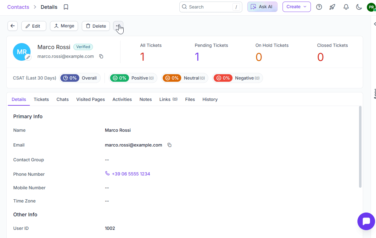Image resolution: width=376 pixels, height=238 pixels.
Task: Click the All Tickets count
Action: click(x=143, y=57)
